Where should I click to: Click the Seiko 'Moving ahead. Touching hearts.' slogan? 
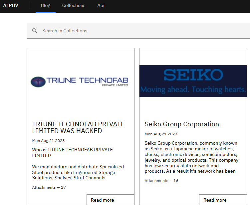[x=193, y=89]
